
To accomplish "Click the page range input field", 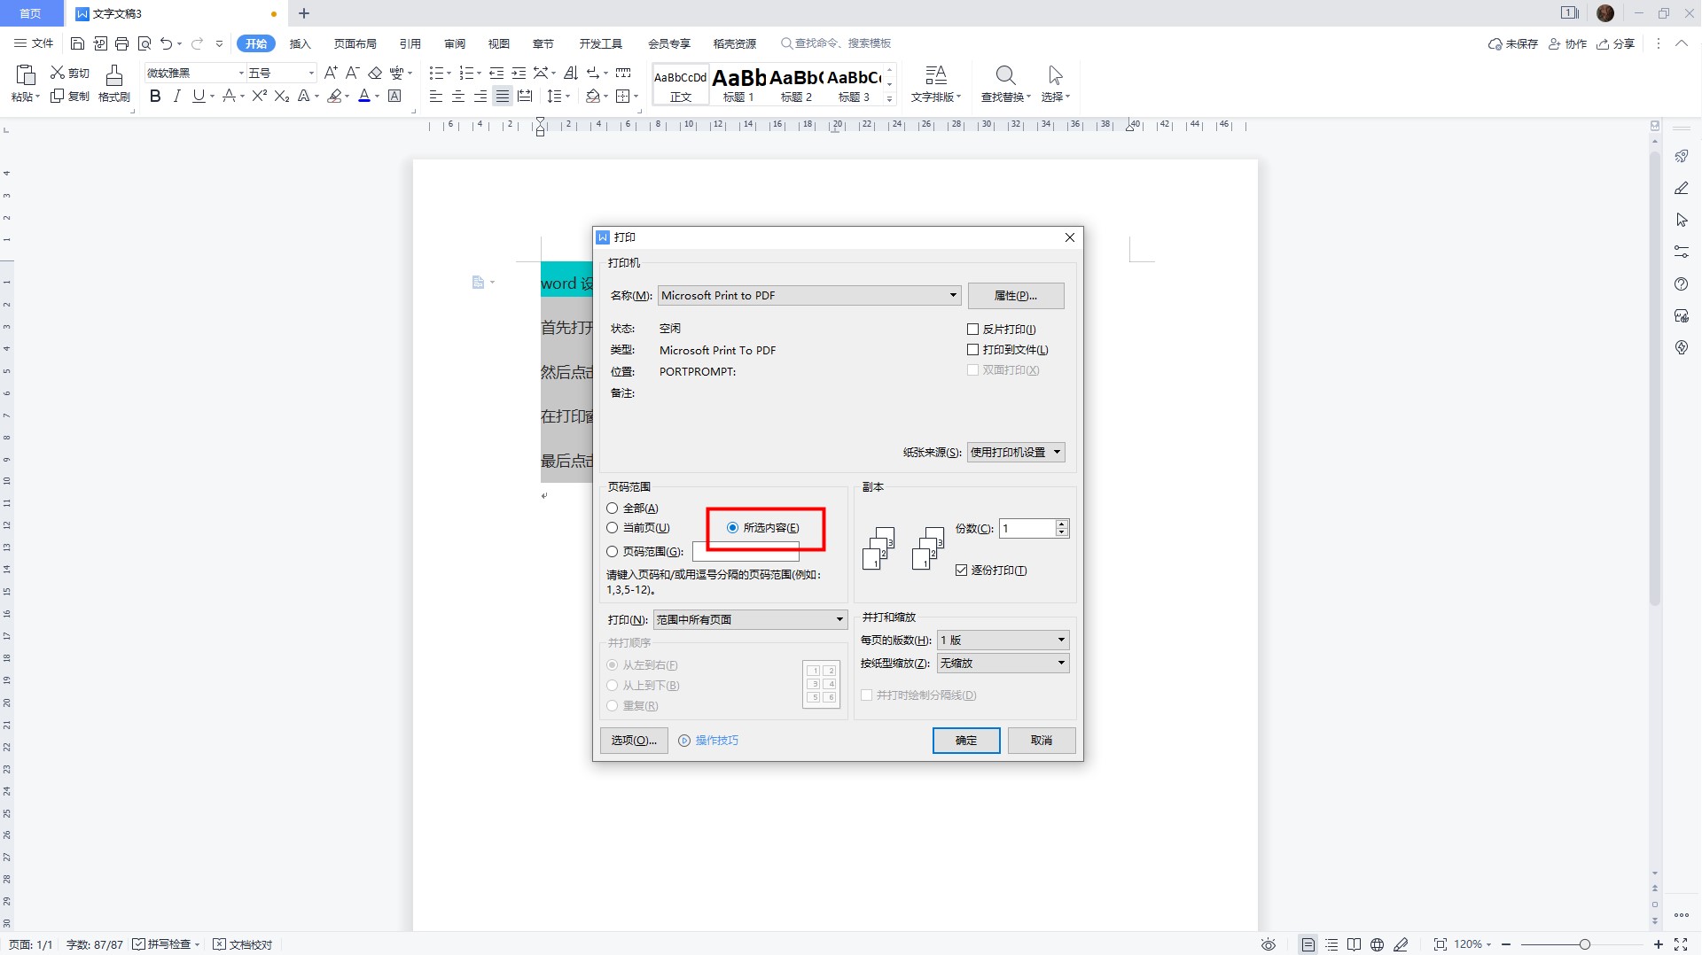I will 746,552.
